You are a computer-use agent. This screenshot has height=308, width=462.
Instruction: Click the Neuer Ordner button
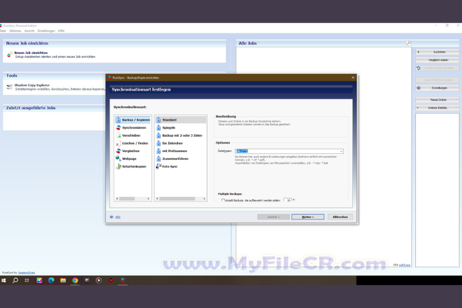437,99
